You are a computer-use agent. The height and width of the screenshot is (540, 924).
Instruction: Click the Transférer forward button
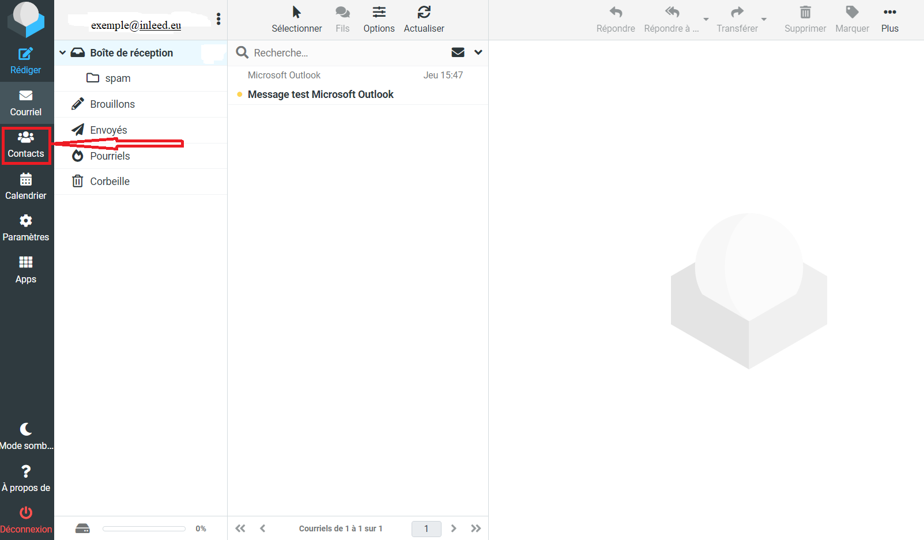pyautogui.click(x=737, y=20)
